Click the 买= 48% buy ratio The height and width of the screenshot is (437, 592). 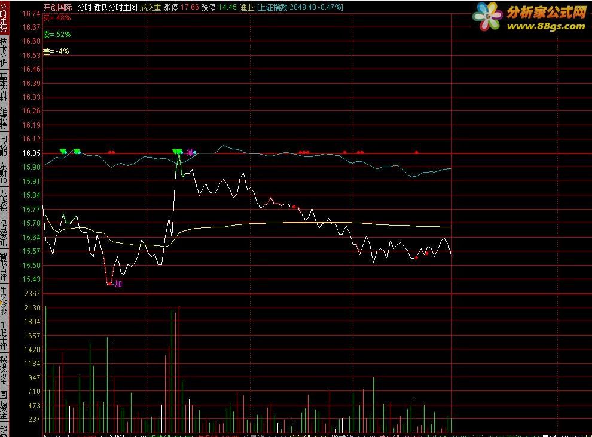coord(57,18)
